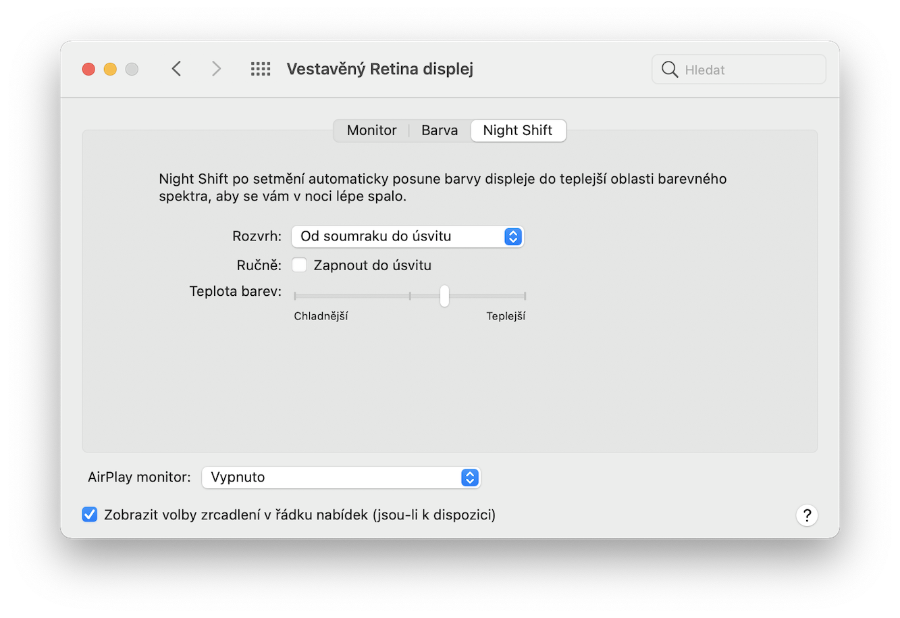This screenshot has height=618, width=900.
Task: Enable the 'Zapnout do úsvitu' checkbox
Action: [299, 265]
